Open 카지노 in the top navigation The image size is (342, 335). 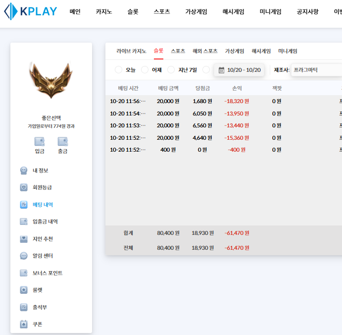pos(103,11)
